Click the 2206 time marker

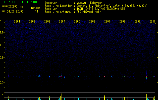[92, 21]
